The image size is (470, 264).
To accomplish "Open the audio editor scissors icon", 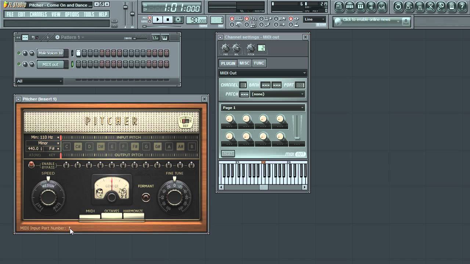I will pyautogui.click(x=430, y=6).
